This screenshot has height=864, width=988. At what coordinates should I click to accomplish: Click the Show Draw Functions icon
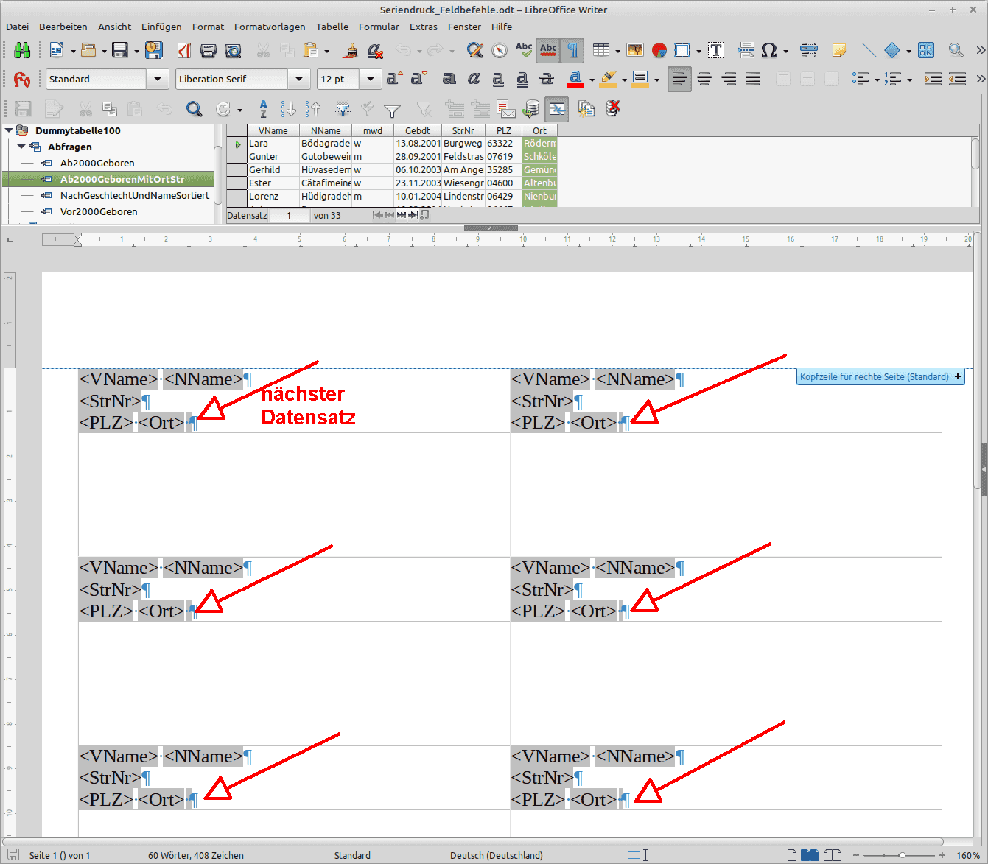[926, 50]
